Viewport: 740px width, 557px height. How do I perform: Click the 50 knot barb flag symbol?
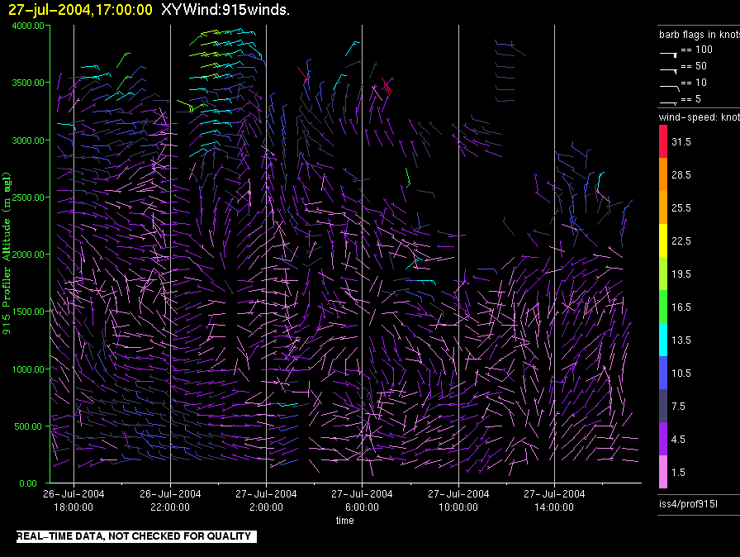pyautogui.click(x=669, y=71)
